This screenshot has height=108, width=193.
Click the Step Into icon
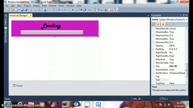pyautogui.click(x=81, y=10)
